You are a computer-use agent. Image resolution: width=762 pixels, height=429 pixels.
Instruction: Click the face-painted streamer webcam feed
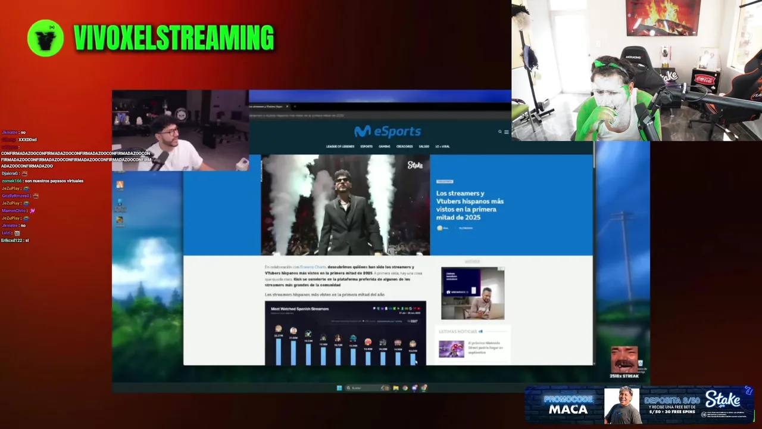[x=636, y=70]
